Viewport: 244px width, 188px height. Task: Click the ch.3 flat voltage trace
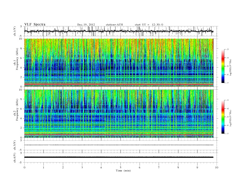[119, 145]
